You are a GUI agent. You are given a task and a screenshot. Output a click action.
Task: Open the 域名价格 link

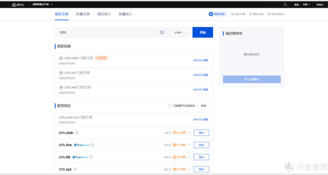(x=238, y=14)
